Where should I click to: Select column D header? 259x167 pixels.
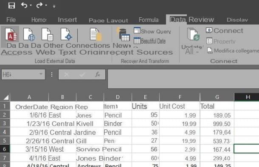(x=118, y=97)
